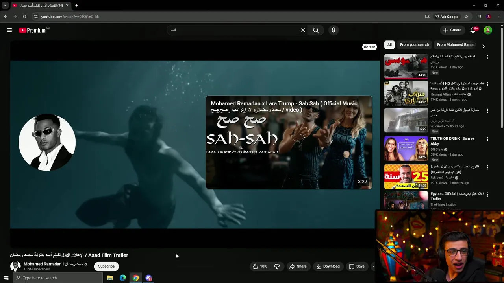Open the Create video menu
The height and width of the screenshot is (283, 504).
(x=452, y=30)
